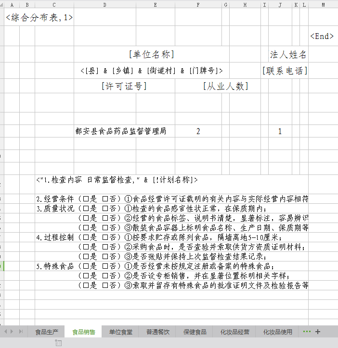The height and width of the screenshot is (348, 338).
Task: Select the cell containing <End>
Action: coord(322,37)
